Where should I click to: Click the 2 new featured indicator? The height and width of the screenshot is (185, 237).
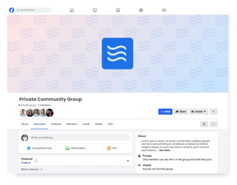[x=25, y=163]
